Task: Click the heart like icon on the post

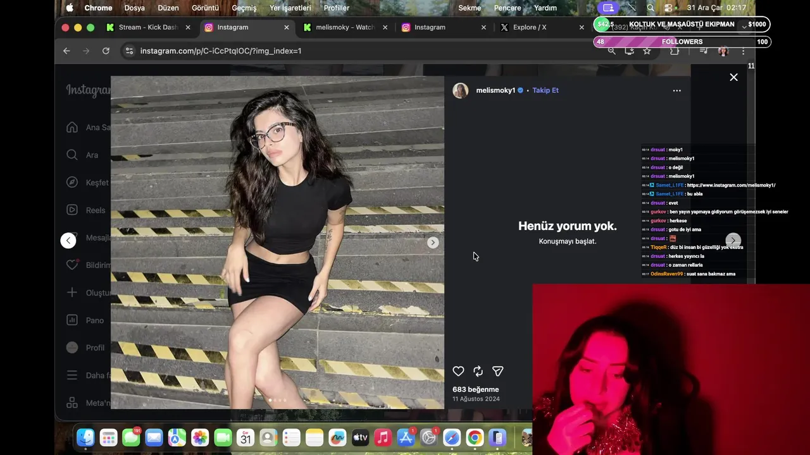Action: click(458, 372)
